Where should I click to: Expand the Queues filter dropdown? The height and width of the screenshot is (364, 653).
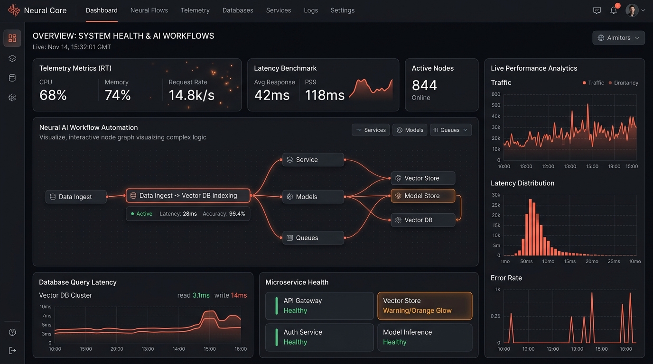pos(450,130)
